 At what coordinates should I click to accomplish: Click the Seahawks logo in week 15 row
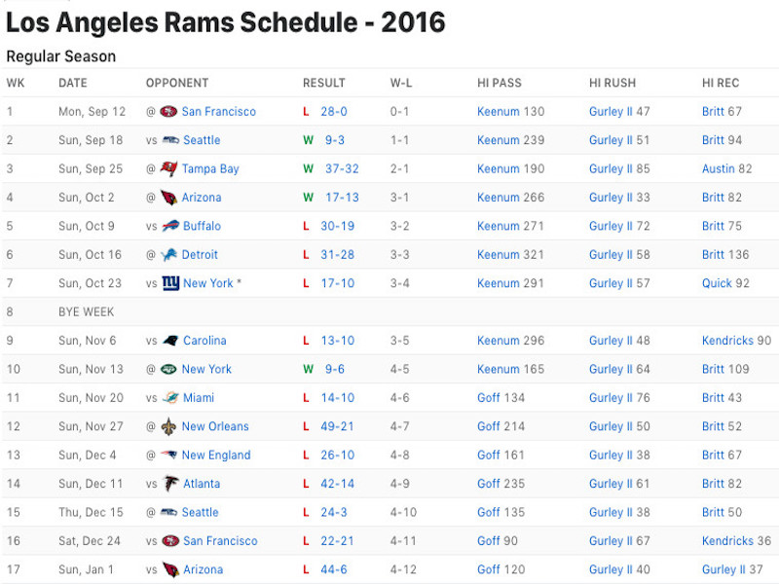click(x=168, y=513)
